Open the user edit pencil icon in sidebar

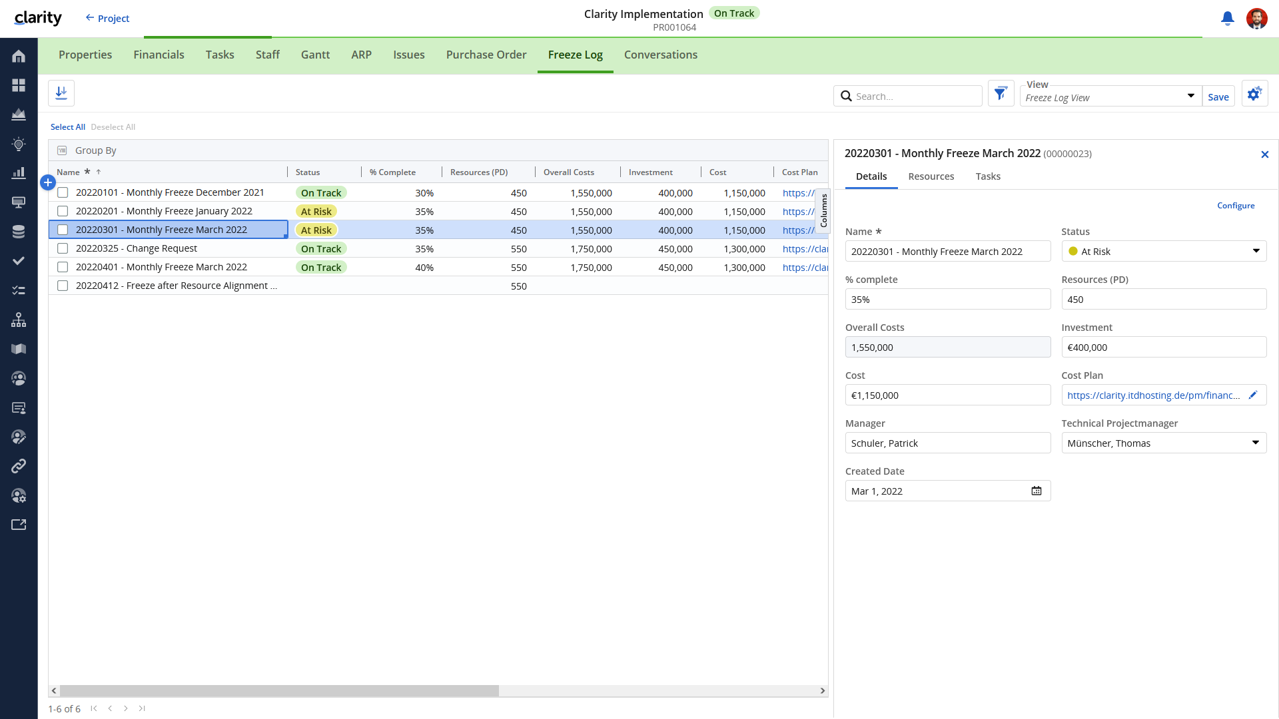(x=19, y=437)
